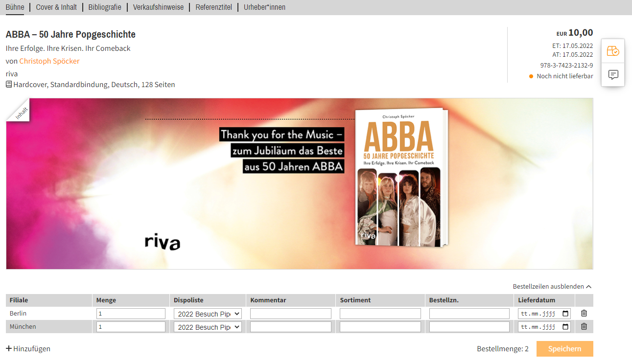This screenshot has height=363, width=632.
Task: Switch to the Bühne tab
Action: tap(15, 7)
